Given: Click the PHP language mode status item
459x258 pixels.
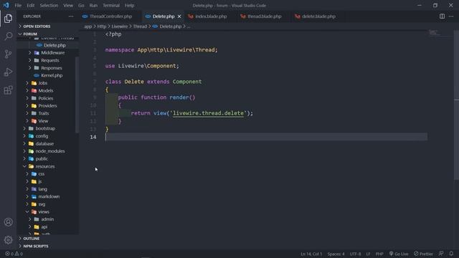Looking at the screenshot, I should [x=379, y=254].
